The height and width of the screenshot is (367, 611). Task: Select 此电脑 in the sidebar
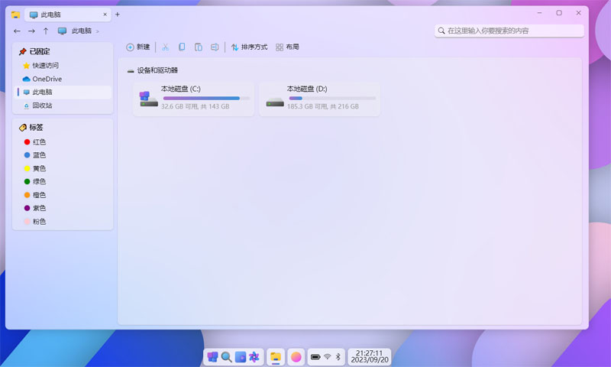63,92
